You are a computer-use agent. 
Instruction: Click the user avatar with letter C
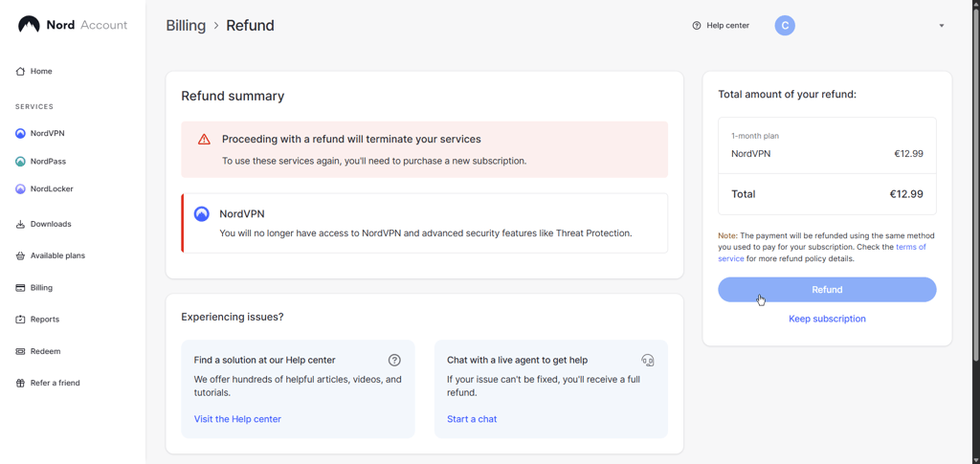coord(785,26)
